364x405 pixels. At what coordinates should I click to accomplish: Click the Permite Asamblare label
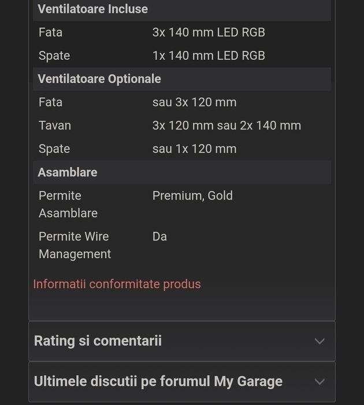tap(68, 204)
